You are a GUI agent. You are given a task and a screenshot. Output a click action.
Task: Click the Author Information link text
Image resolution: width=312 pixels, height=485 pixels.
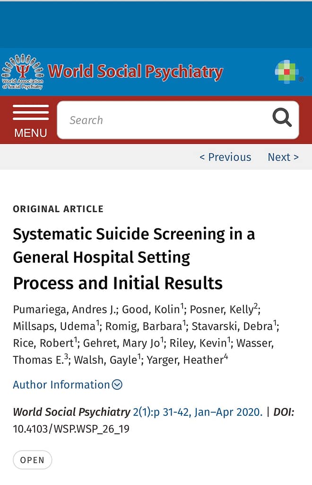pyautogui.click(x=61, y=385)
